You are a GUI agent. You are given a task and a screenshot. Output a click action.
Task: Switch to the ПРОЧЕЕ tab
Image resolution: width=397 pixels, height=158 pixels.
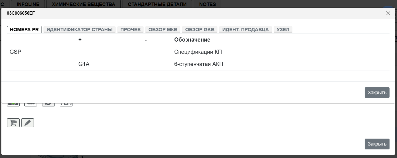[131, 30]
